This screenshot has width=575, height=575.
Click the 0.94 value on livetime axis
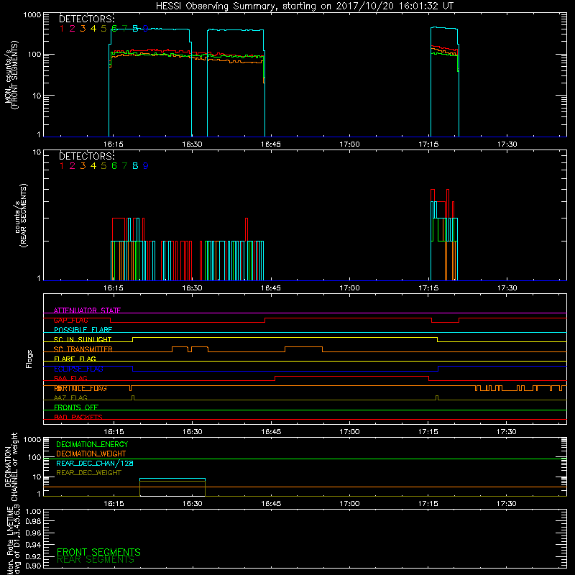pyautogui.click(x=33, y=545)
